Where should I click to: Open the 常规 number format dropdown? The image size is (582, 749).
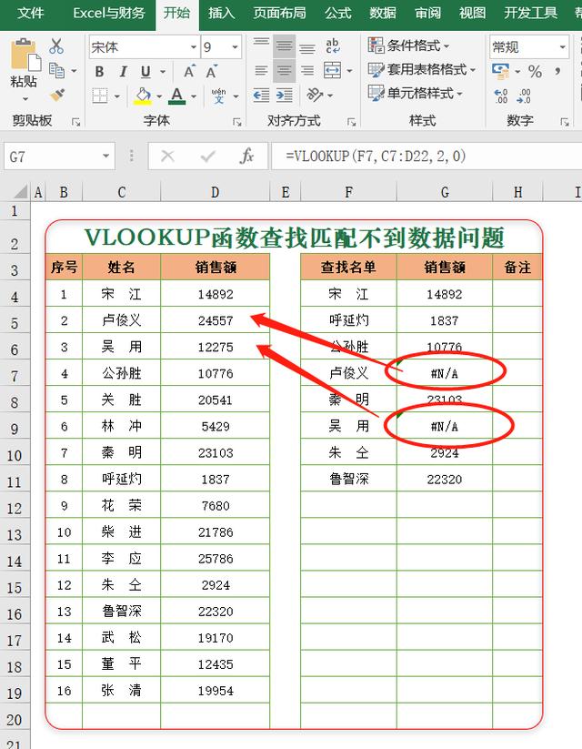(562, 46)
